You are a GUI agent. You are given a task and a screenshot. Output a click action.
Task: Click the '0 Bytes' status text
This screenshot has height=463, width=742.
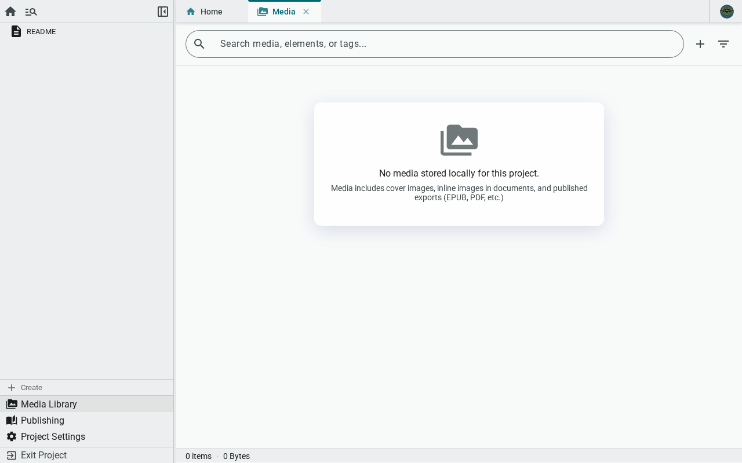[x=237, y=456]
